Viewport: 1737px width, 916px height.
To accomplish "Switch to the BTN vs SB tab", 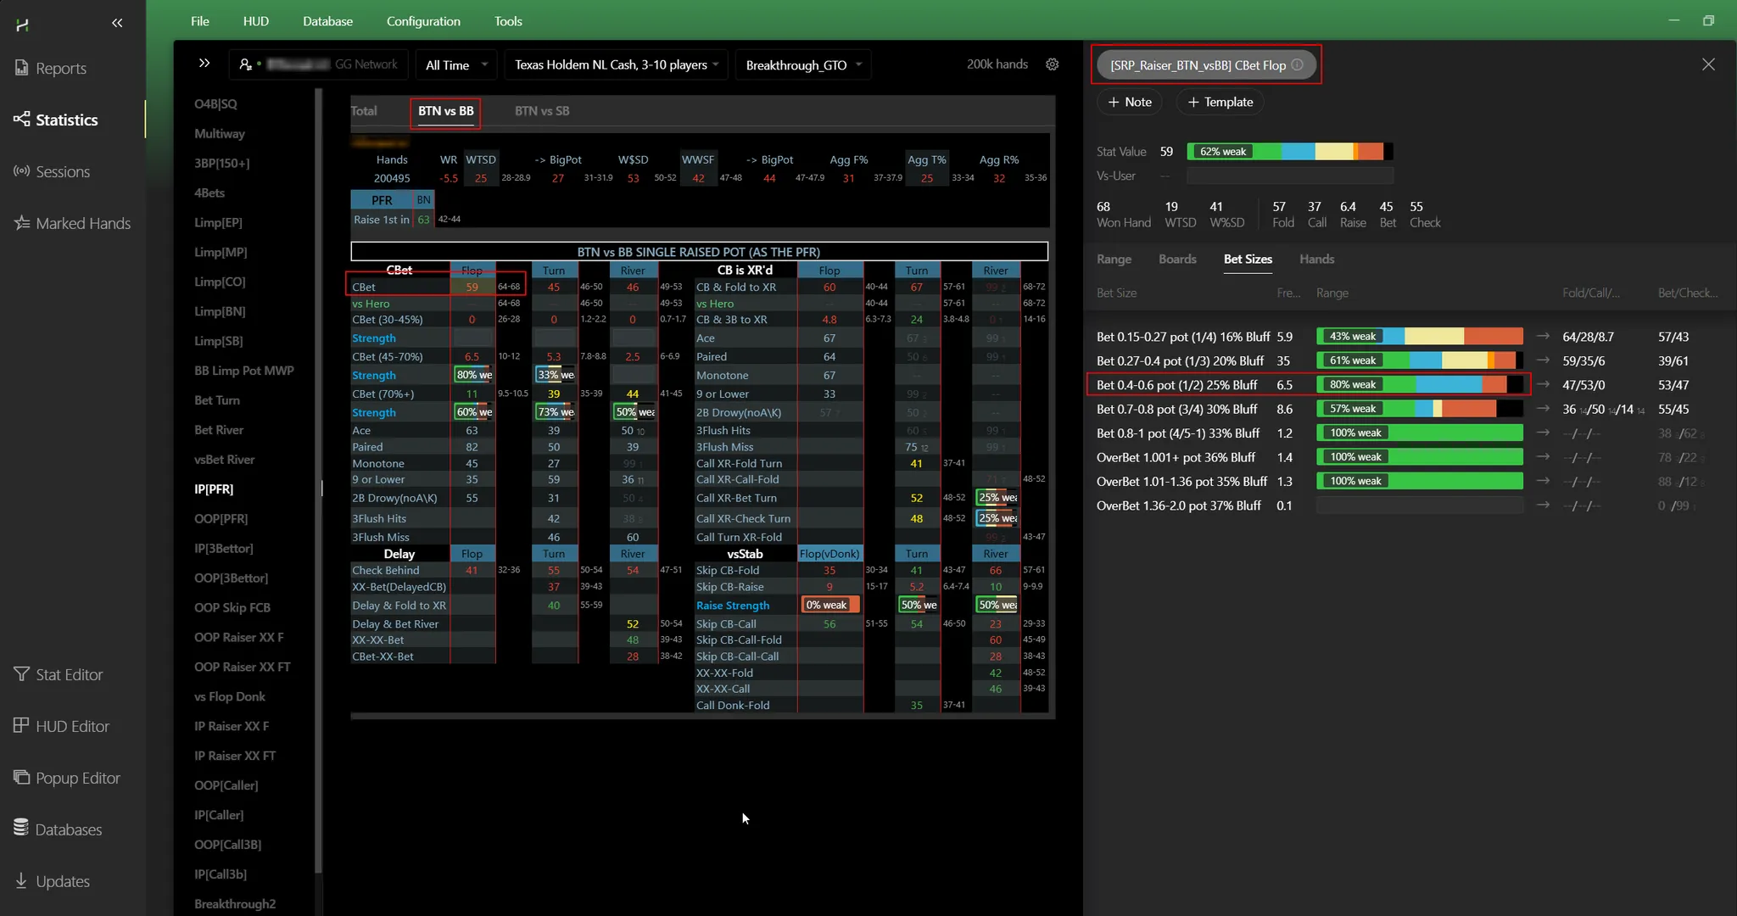I will [x=541, y=111].
